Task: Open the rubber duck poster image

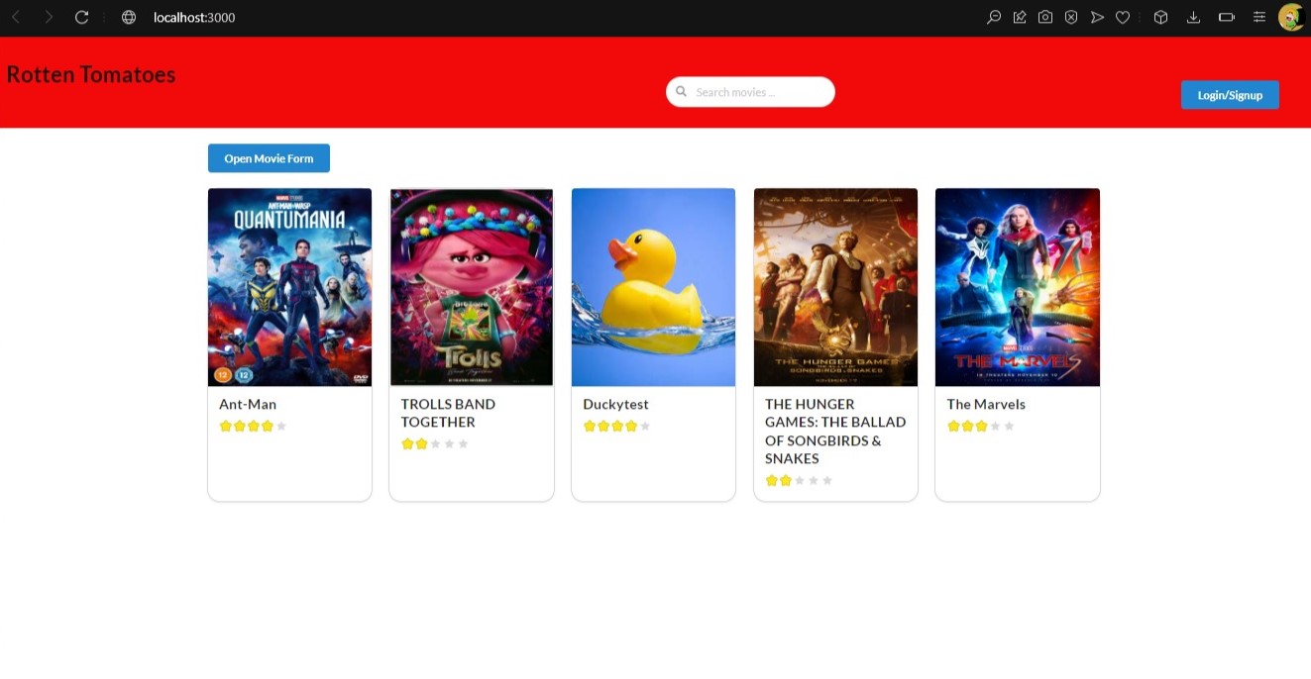Action: tap(653, 287)
